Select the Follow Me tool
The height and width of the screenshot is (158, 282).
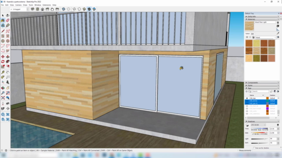(x=8, y=61)
